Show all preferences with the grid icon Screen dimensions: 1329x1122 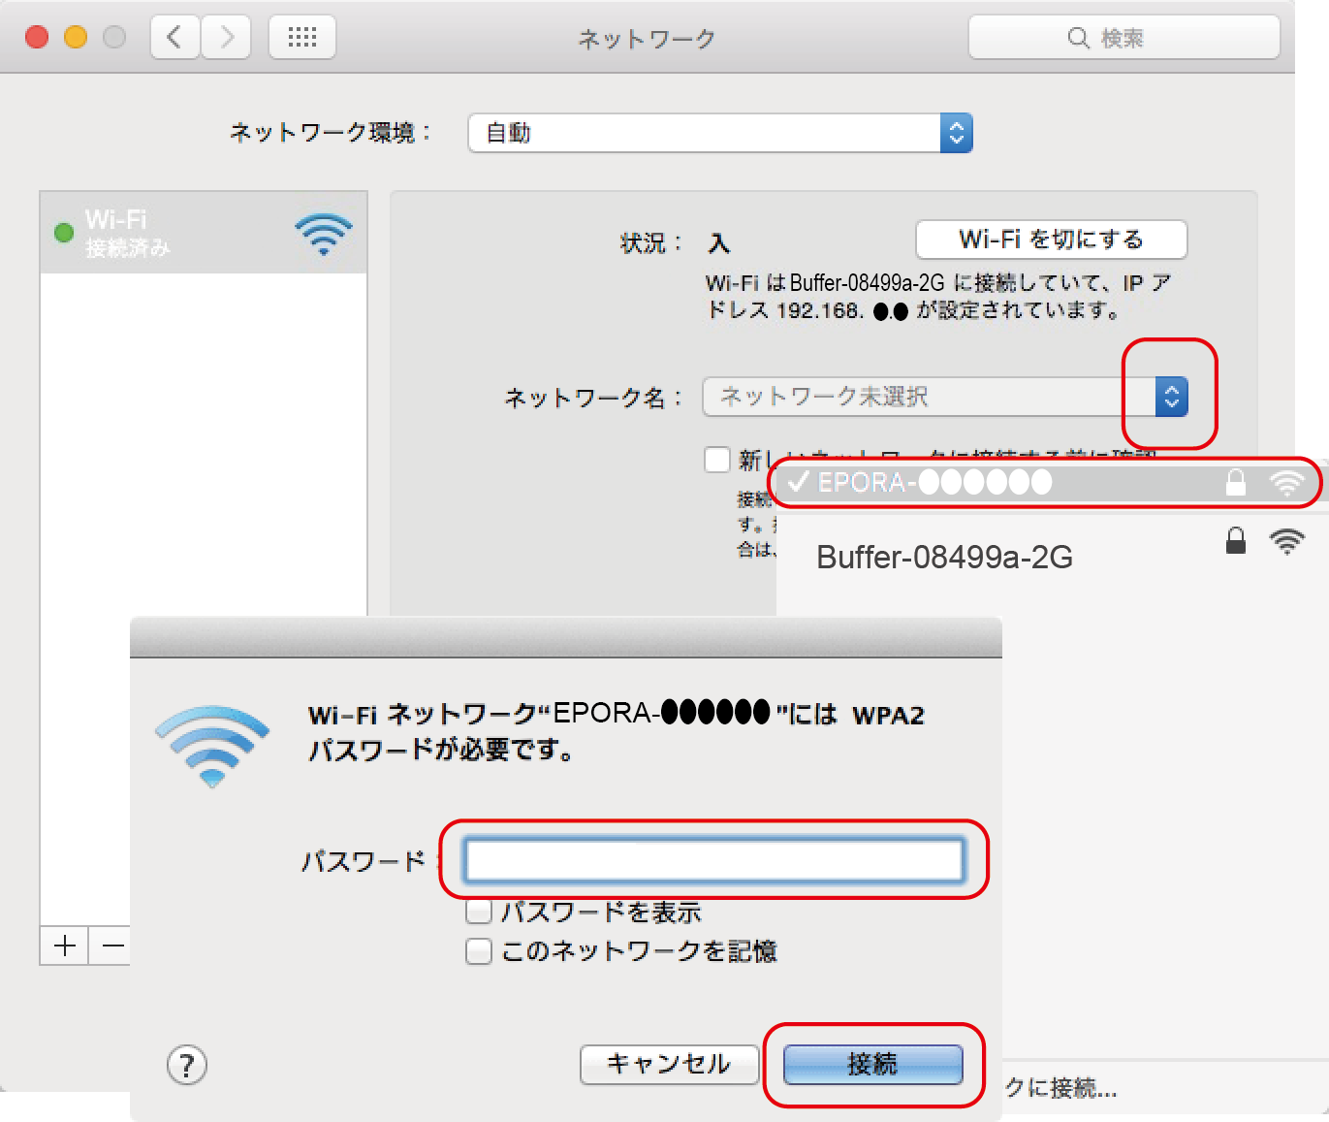click(x=302, y=38)
